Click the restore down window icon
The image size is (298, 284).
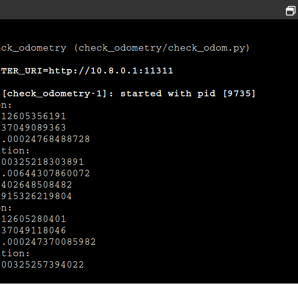(291, 10)
